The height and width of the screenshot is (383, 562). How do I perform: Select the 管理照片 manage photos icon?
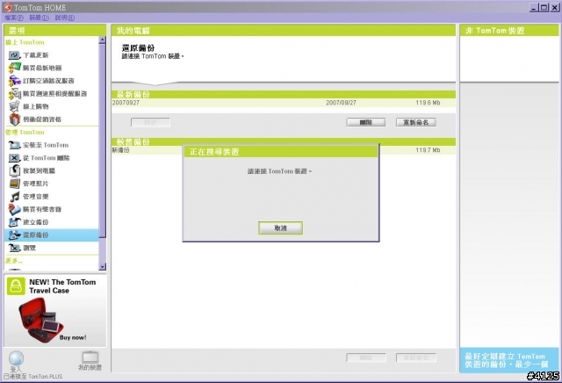click(14, 184)
